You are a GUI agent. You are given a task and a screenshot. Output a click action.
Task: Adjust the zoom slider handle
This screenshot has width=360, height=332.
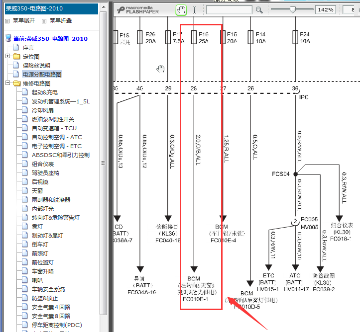[x=293, y=9]
